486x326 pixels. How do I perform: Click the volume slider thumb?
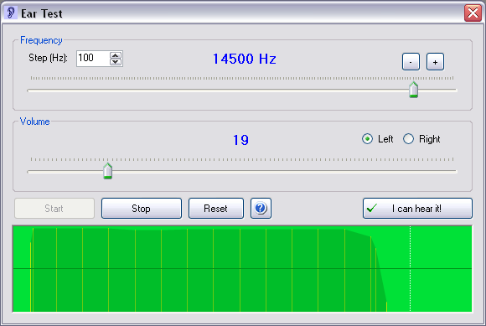(107, 171)
